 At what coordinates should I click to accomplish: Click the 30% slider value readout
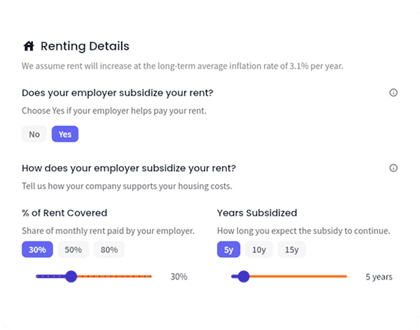pyautogui.click(x=179, y=277)
